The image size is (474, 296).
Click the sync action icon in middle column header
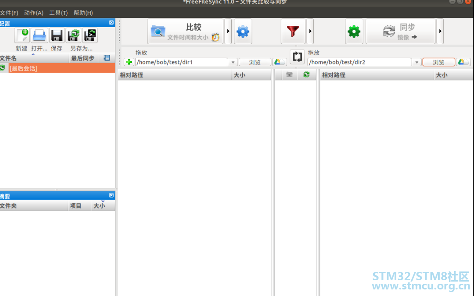coord(306,74)
